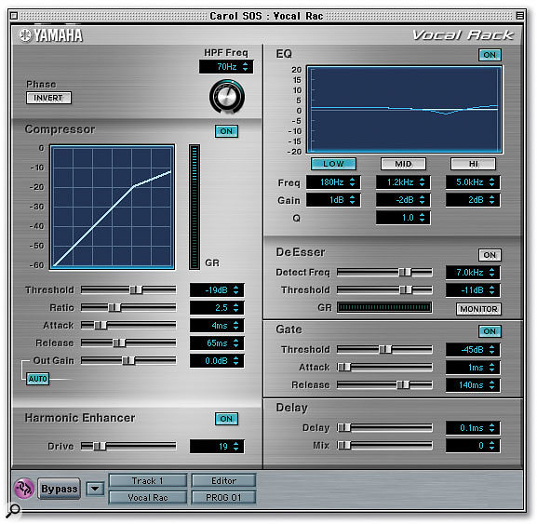The width and height of the screenshot is (537, 524).
Task: Click the PROG 01 program button
Action: click(223, 497)
